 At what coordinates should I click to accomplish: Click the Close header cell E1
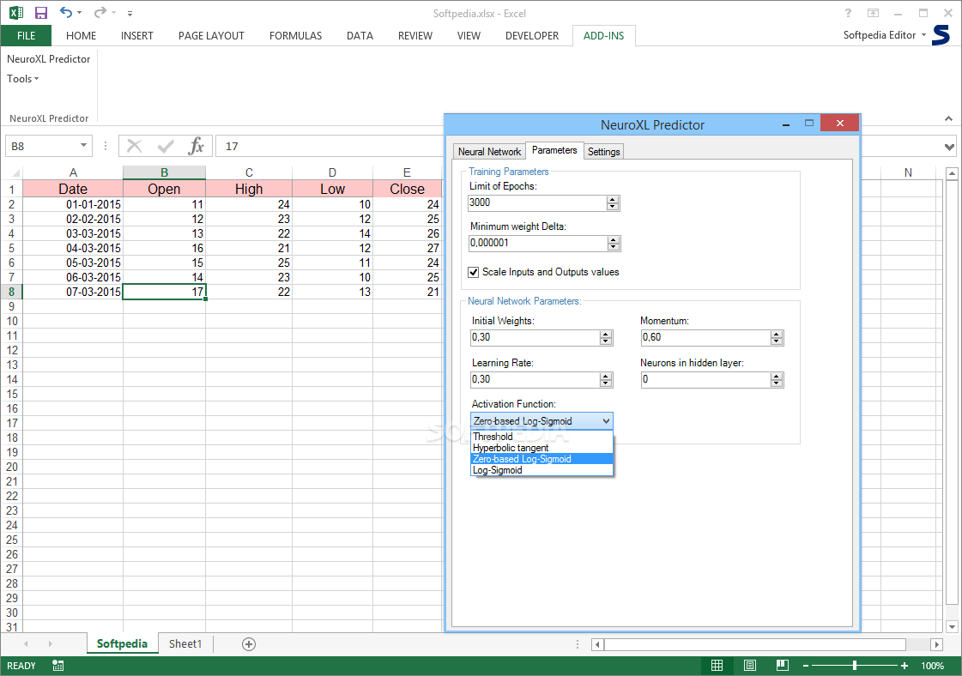(407, 189)
